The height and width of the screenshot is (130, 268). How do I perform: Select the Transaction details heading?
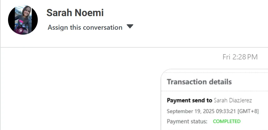199,82
